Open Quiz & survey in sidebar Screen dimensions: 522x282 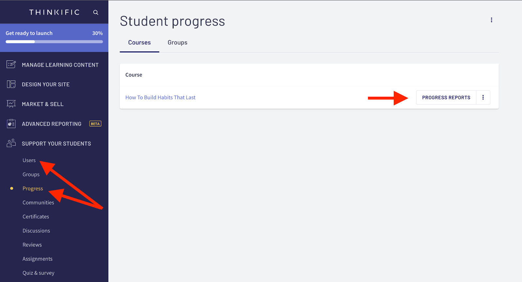[38, 273]
